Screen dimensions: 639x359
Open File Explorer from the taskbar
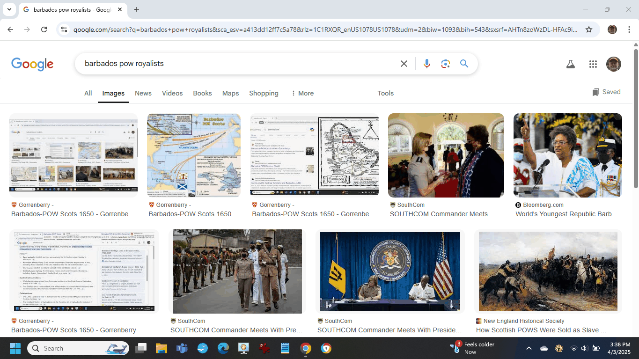[161, 348]
